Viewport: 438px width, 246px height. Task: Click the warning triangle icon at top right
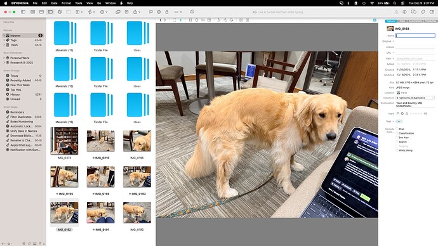396,12
